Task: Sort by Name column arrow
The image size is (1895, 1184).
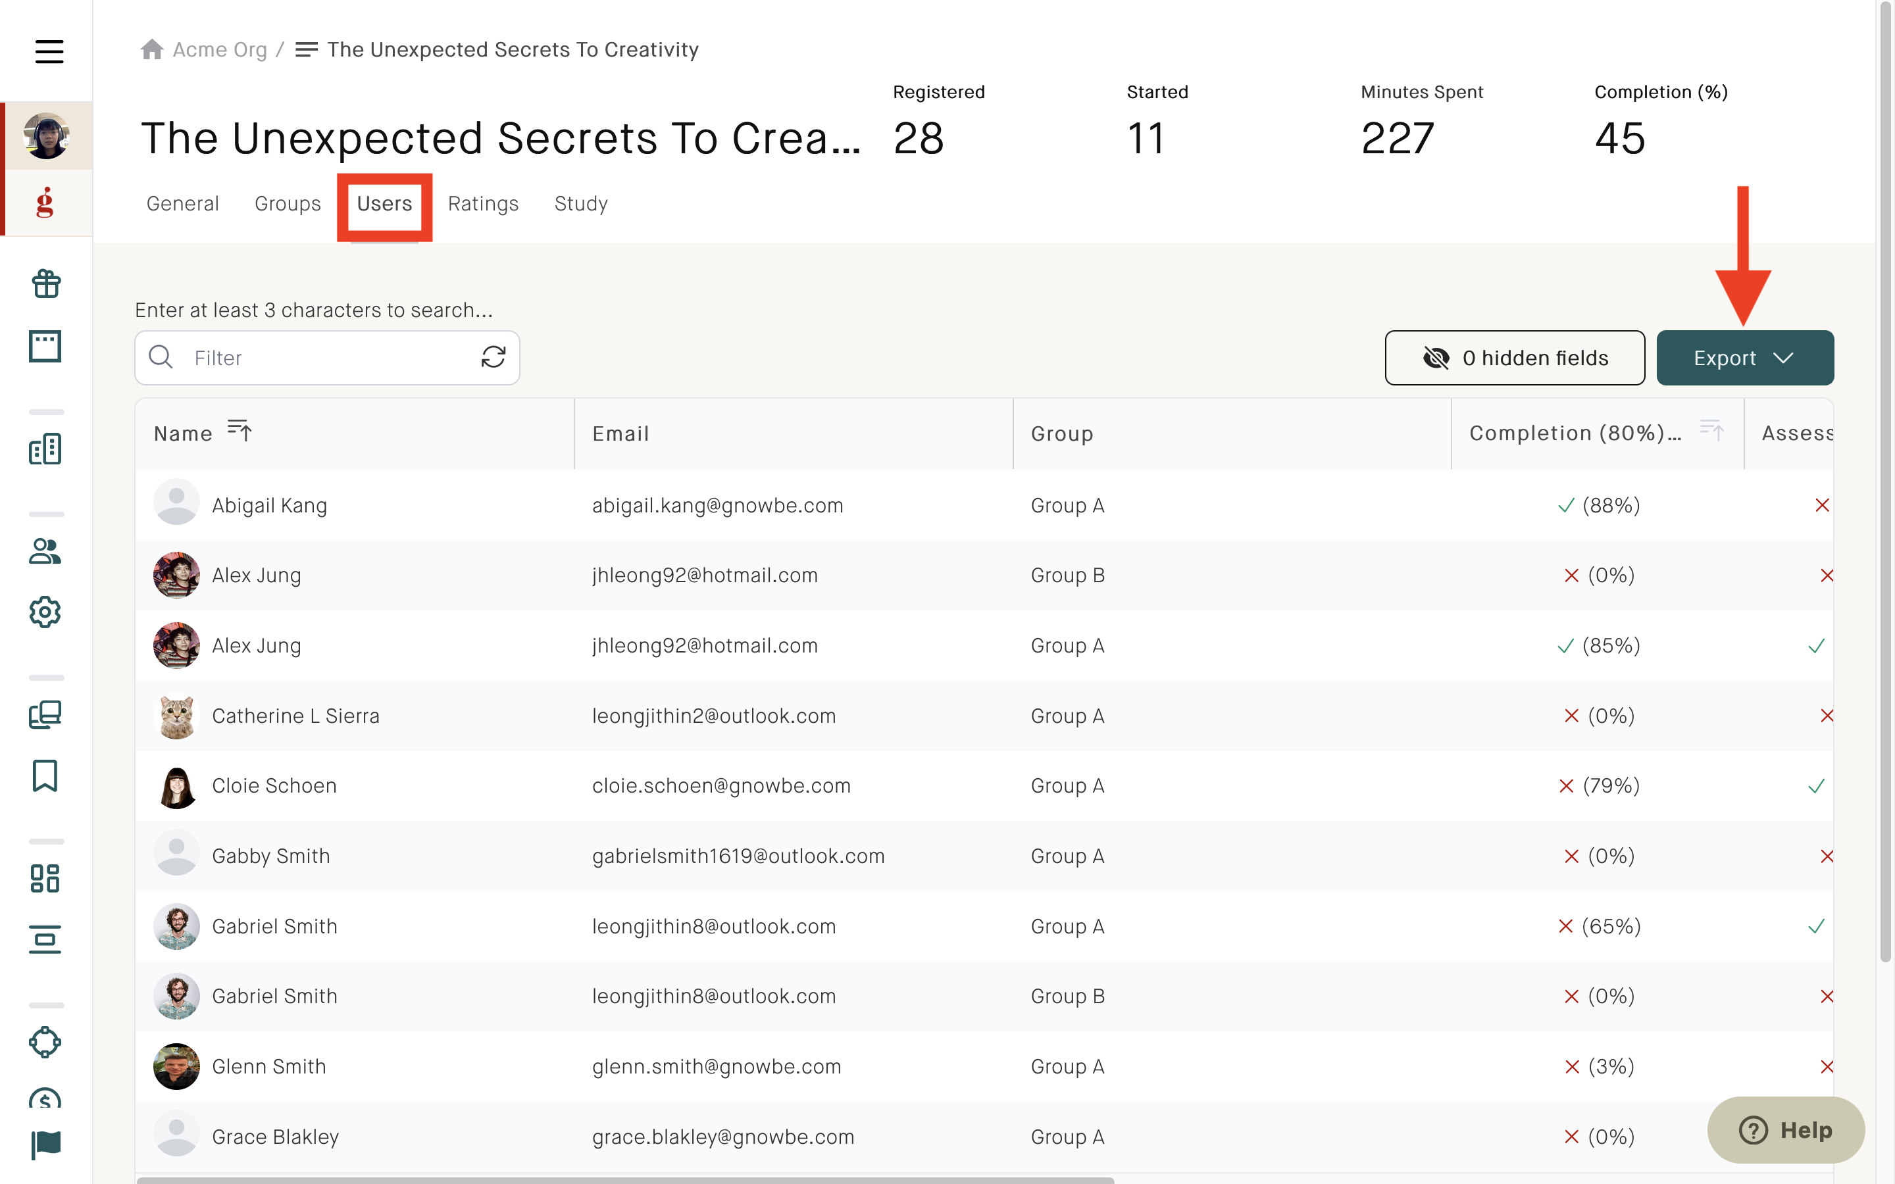Action: [x=239, y=430]
